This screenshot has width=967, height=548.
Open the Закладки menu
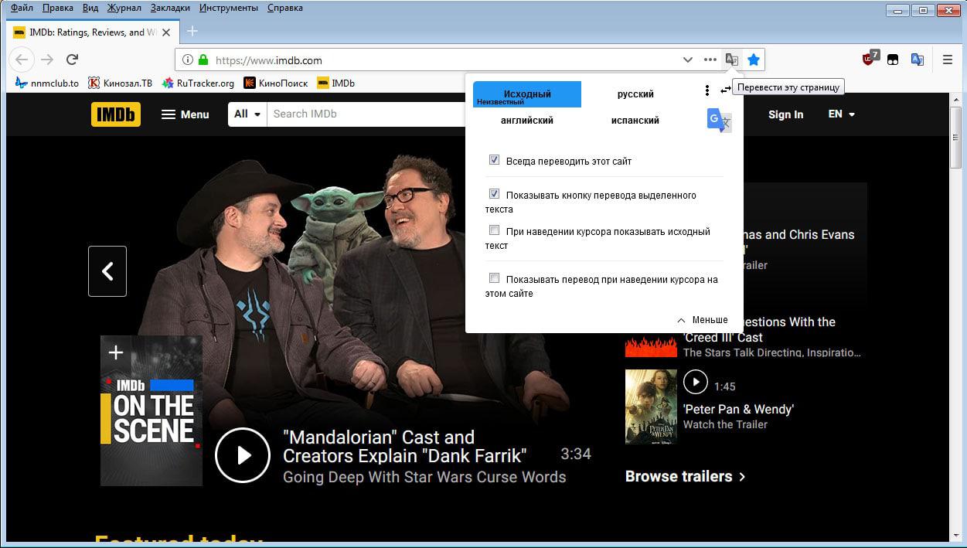coord(170,8)
